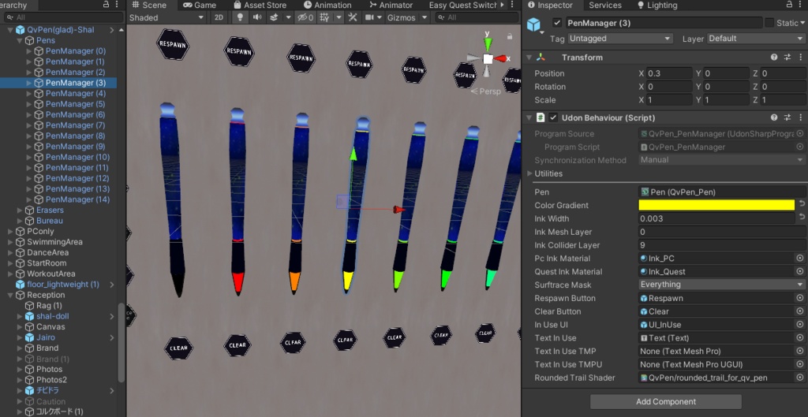Open Layer dropdown showing Default
The height and width of the screenshot is (417, 808).
(756, 39)
